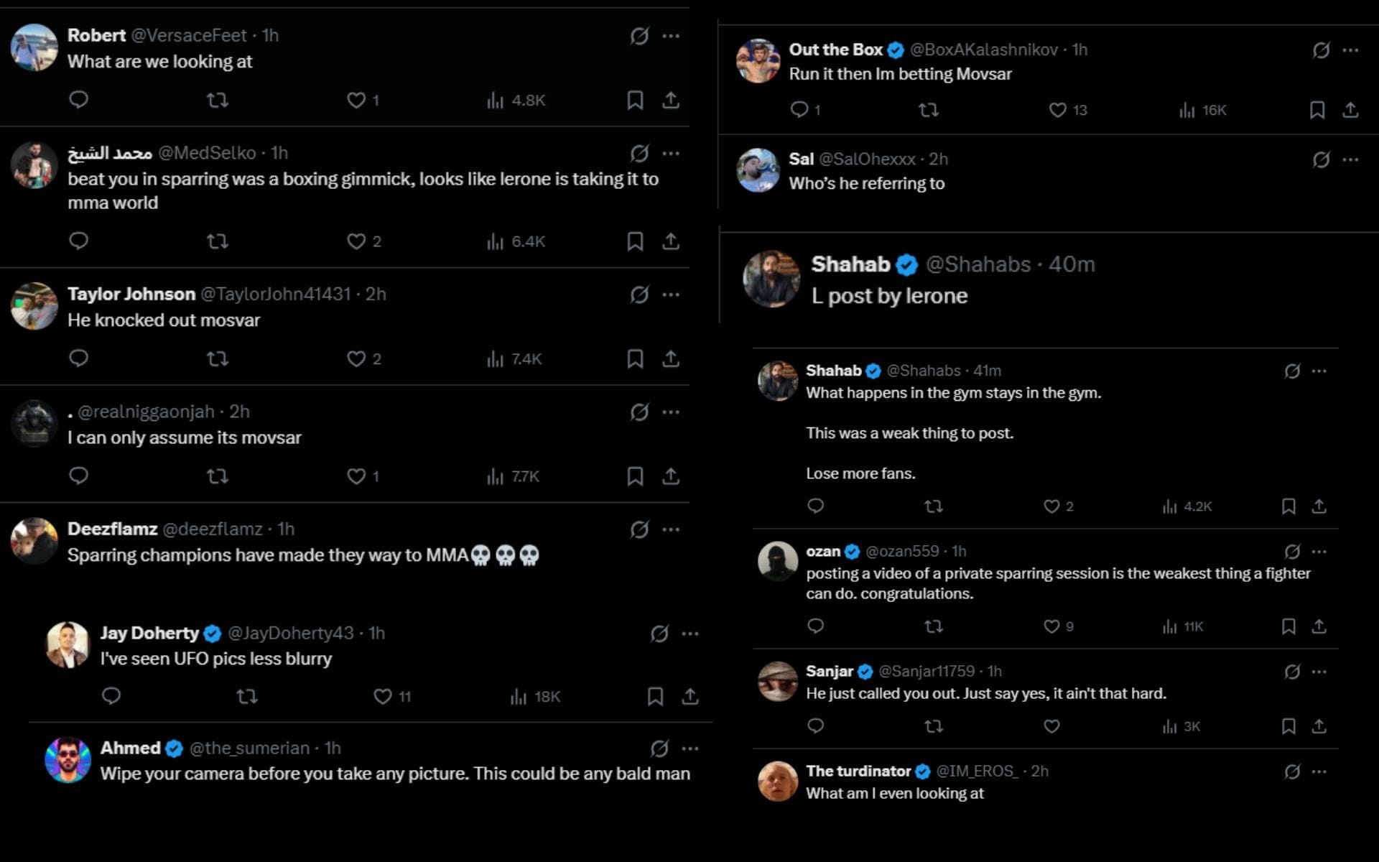Open more options on Robert's tweet

tap(672, 35)
